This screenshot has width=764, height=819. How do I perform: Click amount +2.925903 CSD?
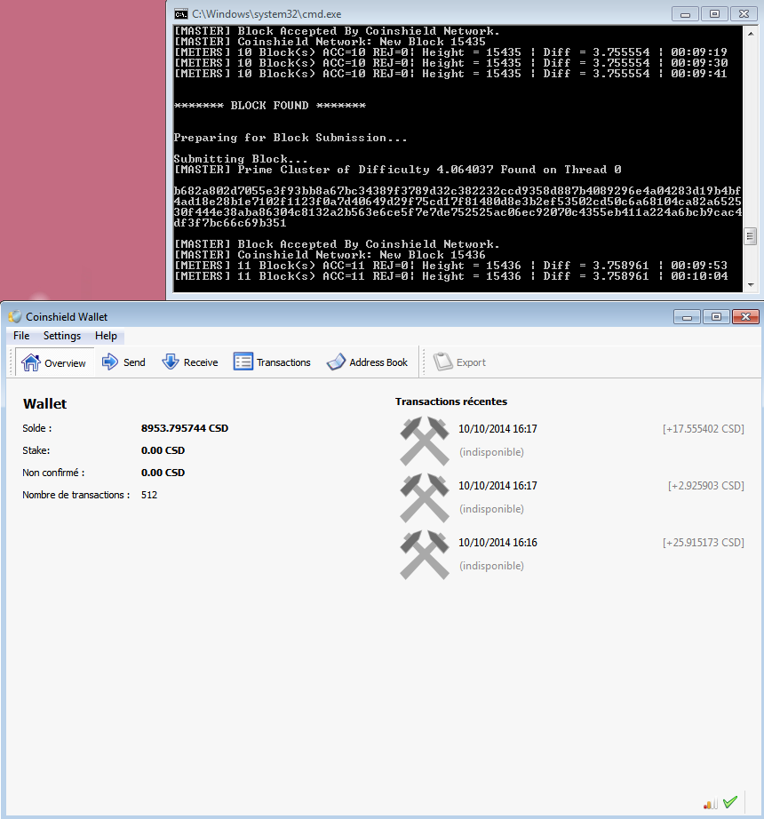[706, 486]
